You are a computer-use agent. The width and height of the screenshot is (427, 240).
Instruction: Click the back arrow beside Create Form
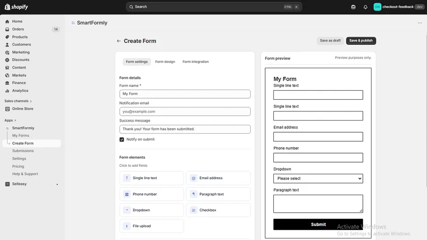point(118,41)
